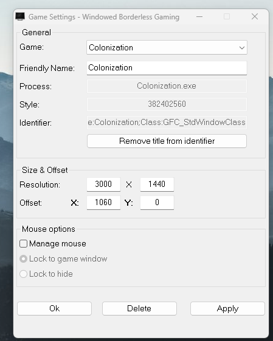This screenshot has width=273, height=341.
Task: Edit the Offset X field 1060
Action: [x=103, y=203]
